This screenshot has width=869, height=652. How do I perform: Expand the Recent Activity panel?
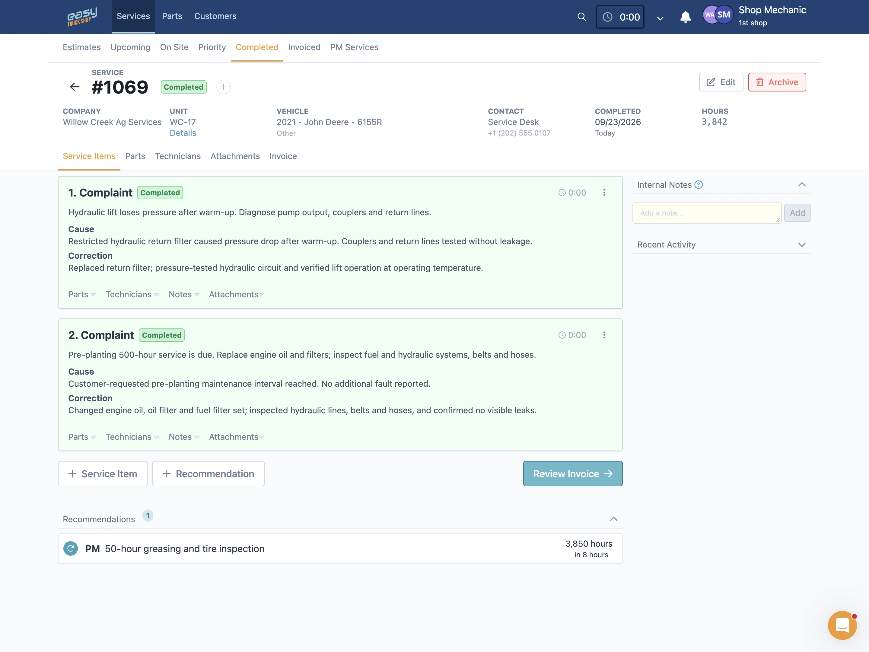pos(802,245)
